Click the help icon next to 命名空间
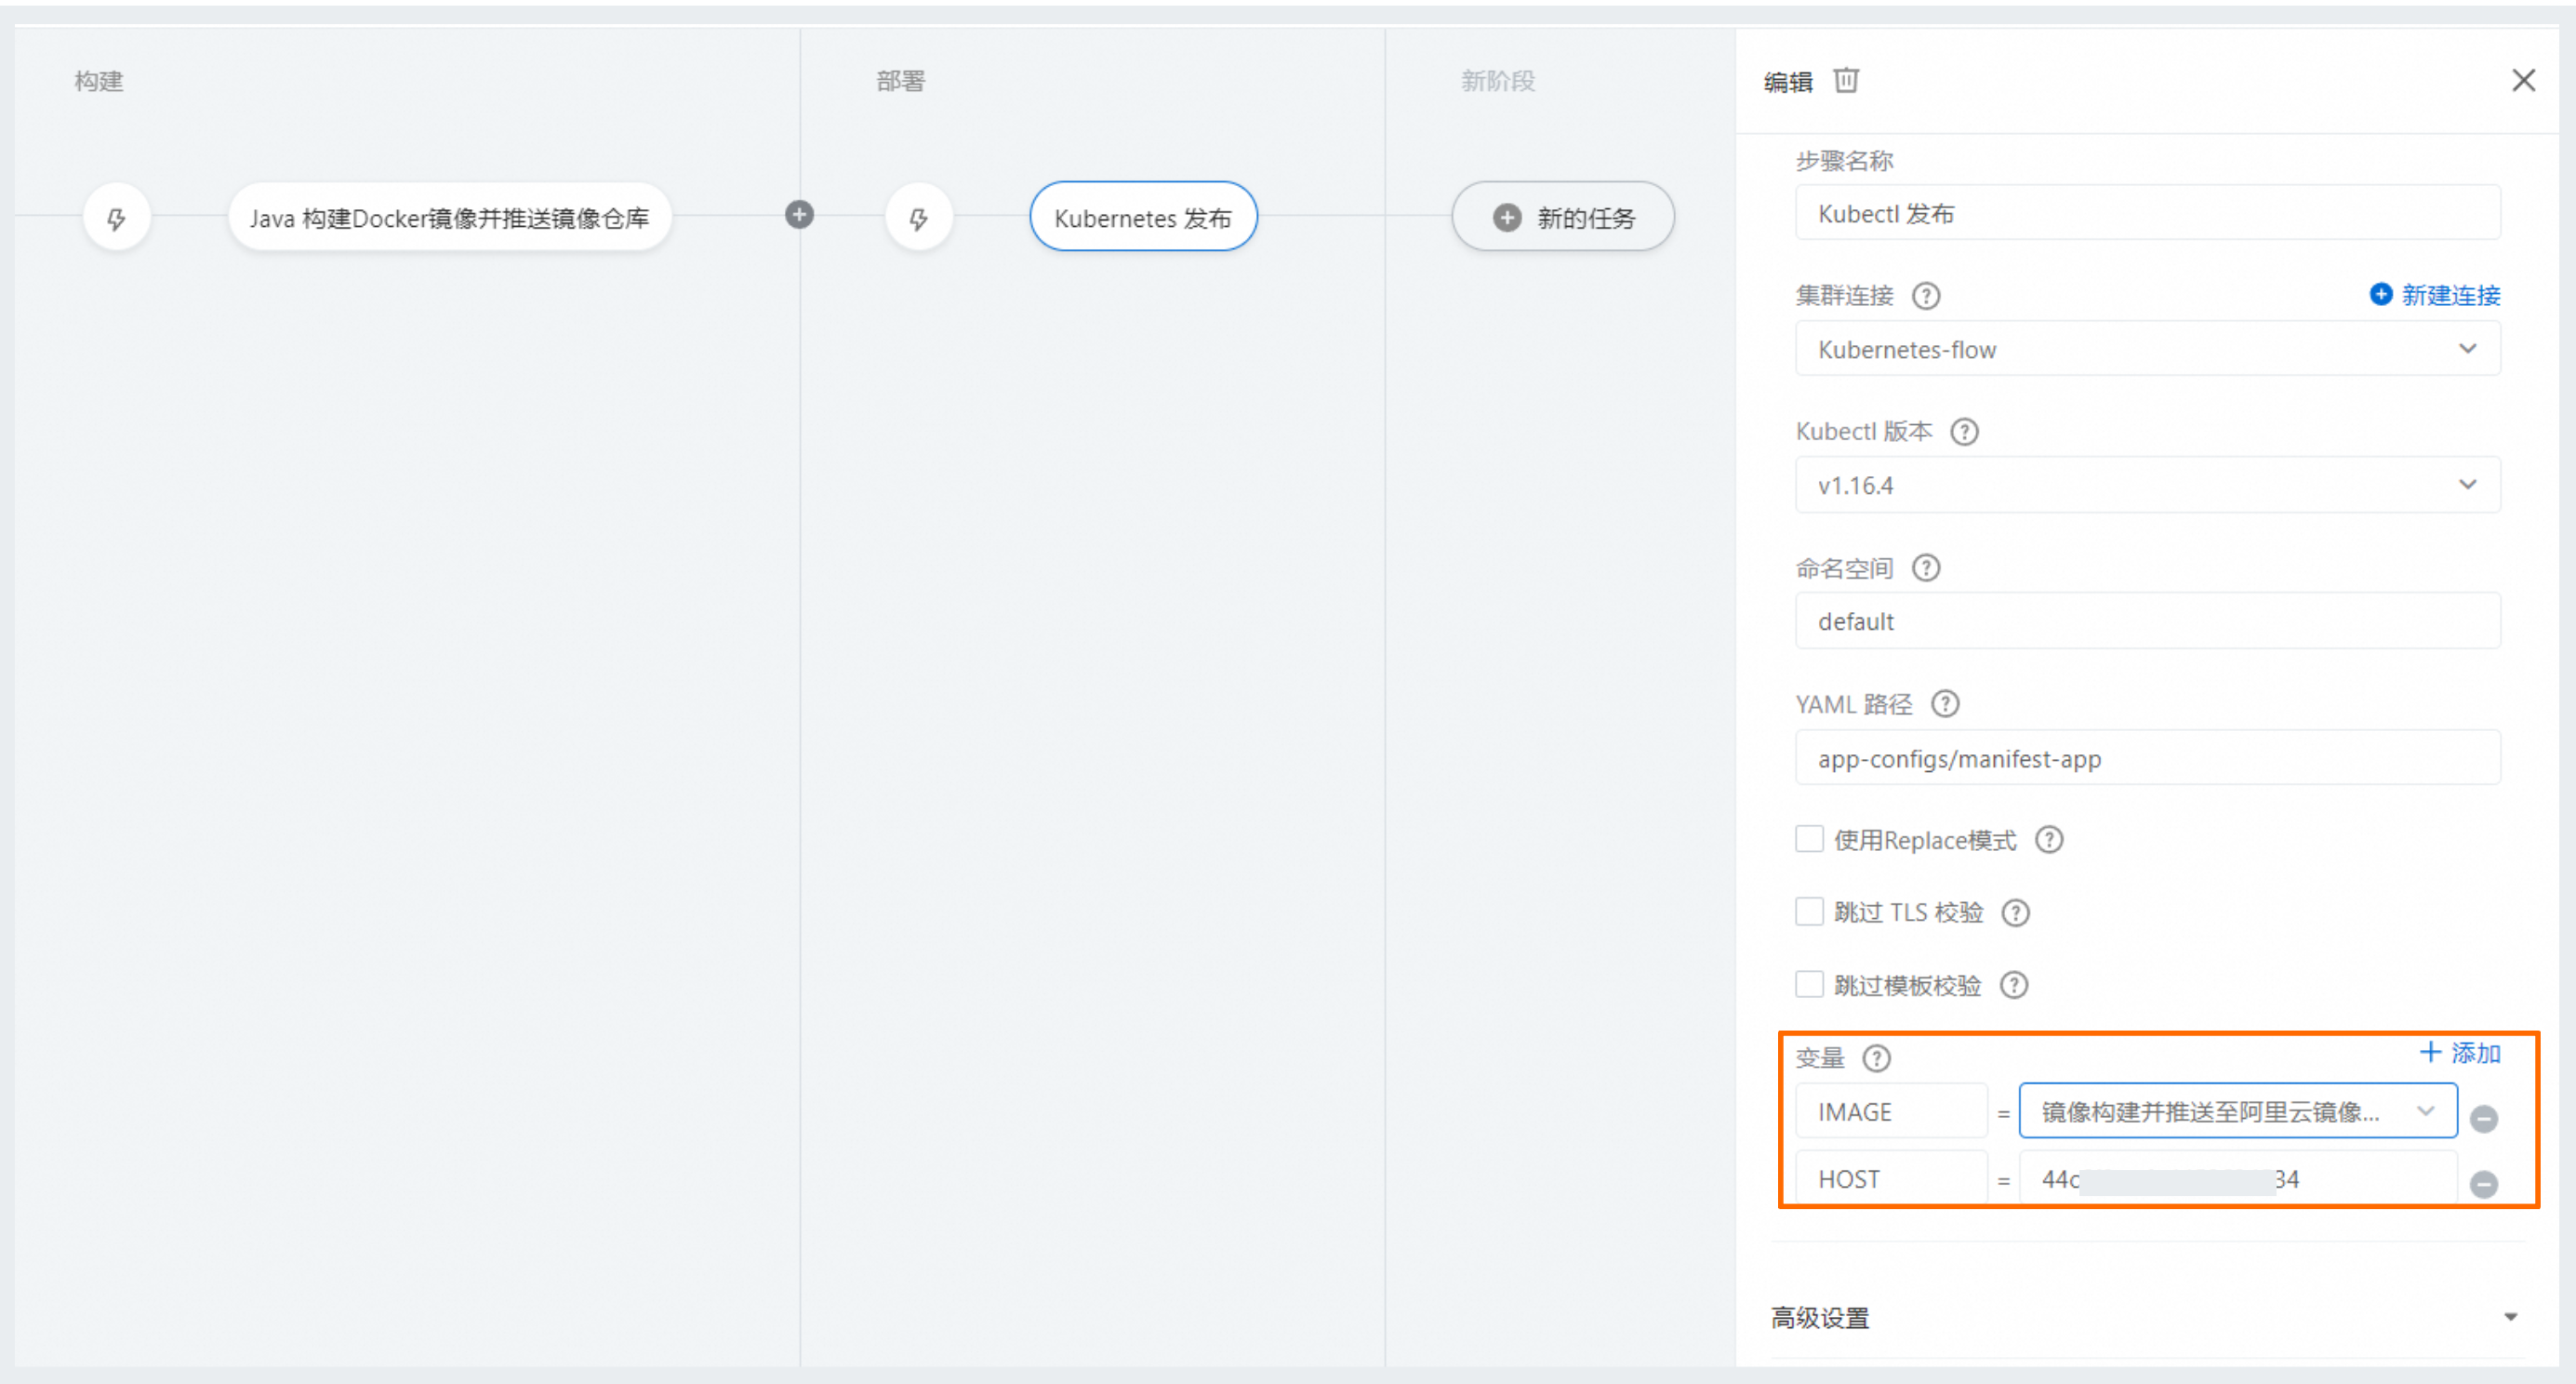 [x=1926, y=568]
